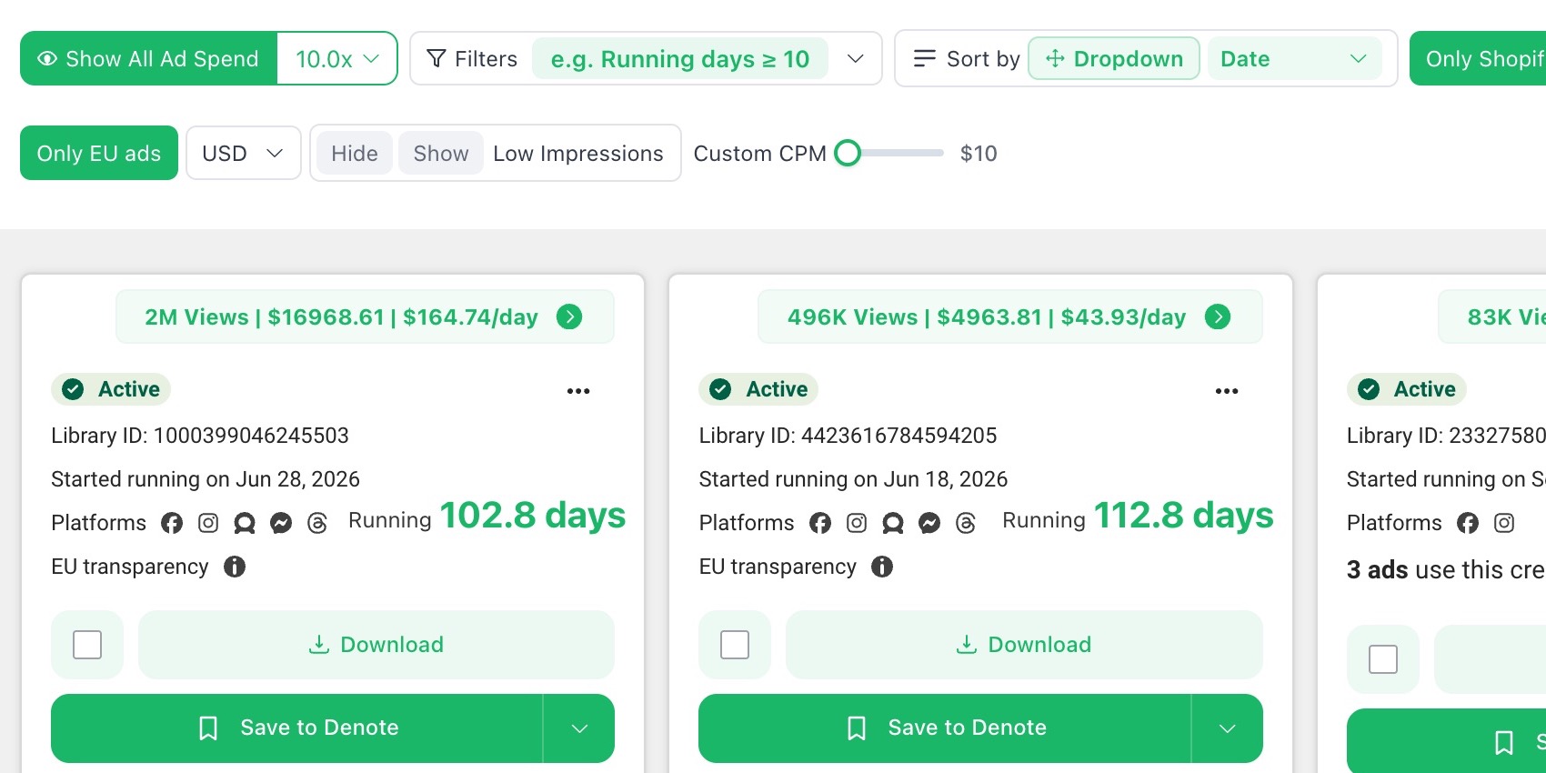Click the Only Shopify button

point(1478,59)
